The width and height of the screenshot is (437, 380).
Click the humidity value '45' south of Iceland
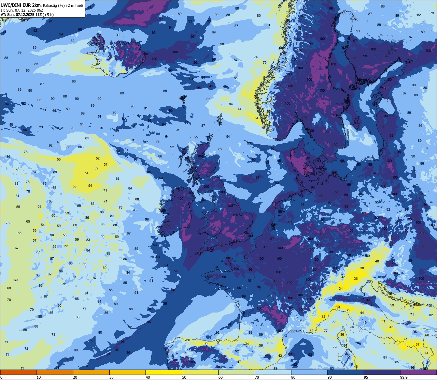108,74
